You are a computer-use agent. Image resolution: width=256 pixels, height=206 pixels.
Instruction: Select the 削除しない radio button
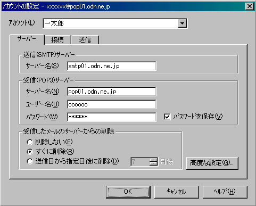[30, 142]
